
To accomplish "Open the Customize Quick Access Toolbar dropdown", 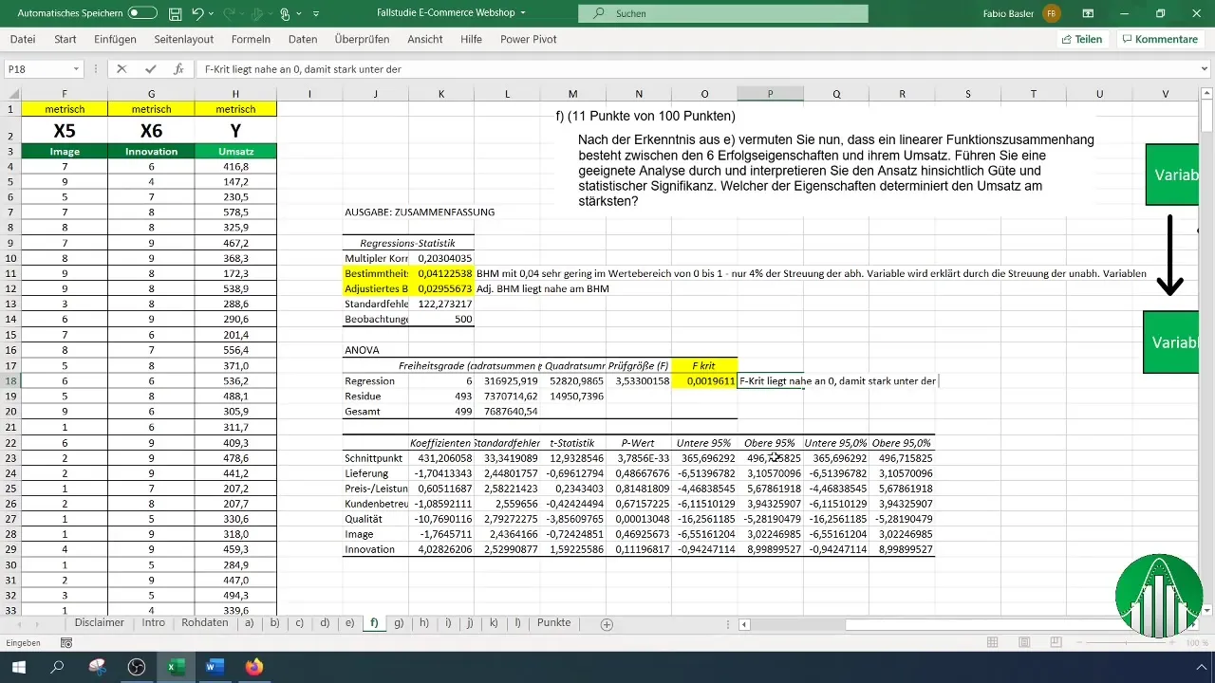I will (x=316, y=14).
